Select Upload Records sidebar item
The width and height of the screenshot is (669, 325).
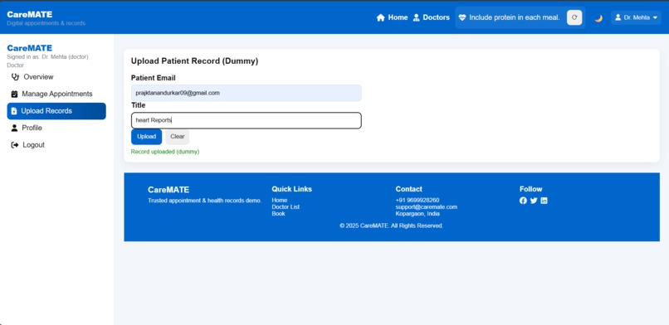[56, 111]
